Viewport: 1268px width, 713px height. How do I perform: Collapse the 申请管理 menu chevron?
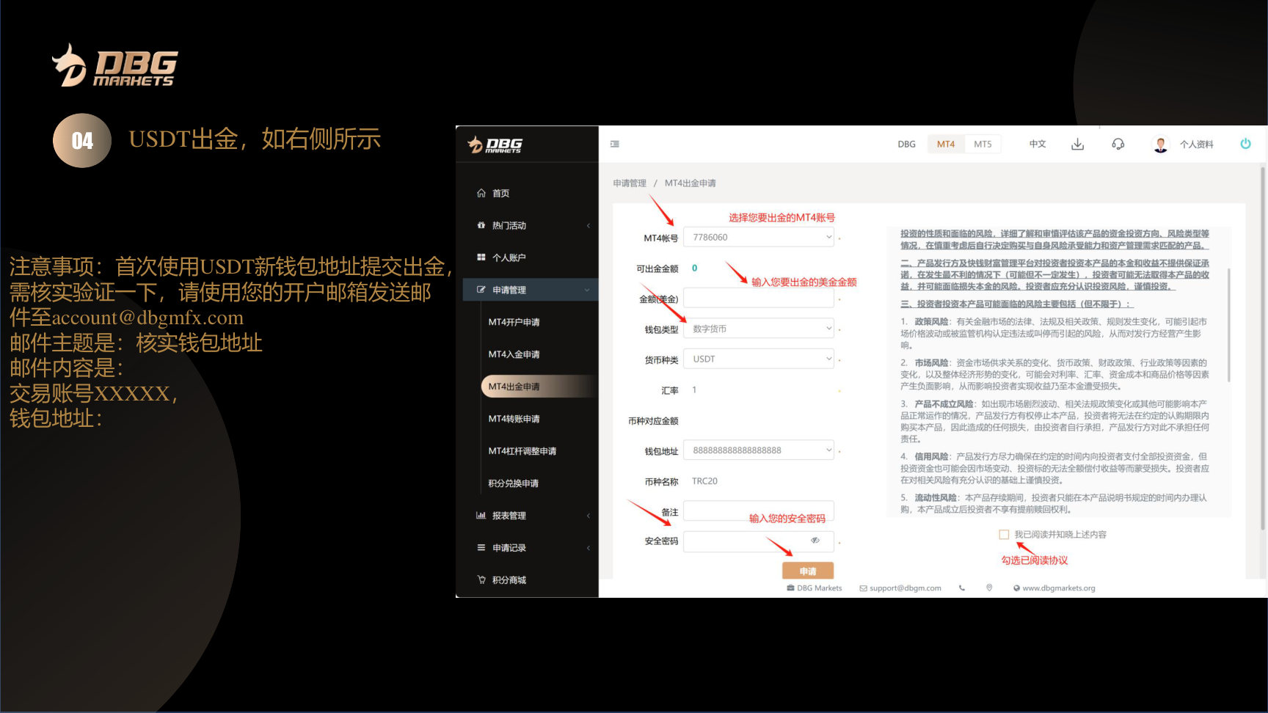pos(587,290)
